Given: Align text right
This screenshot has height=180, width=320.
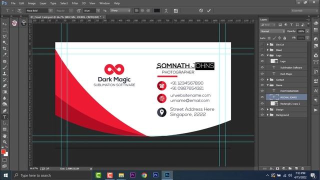Looking at the screenshot, I should 148,10.
